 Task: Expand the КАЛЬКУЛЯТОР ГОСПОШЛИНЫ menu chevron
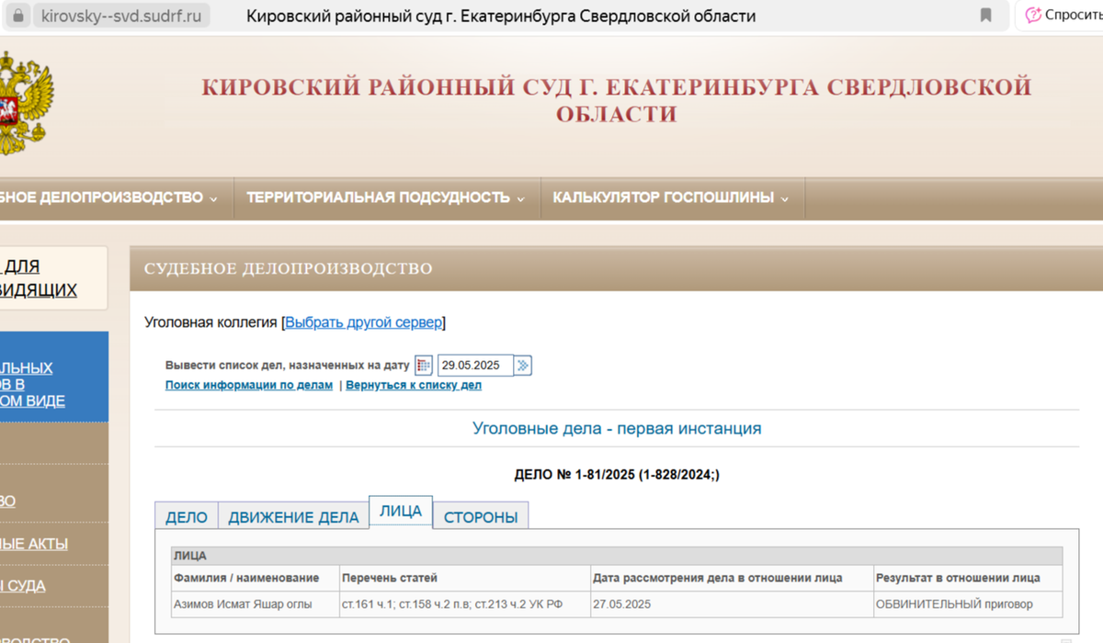(783, 197)
